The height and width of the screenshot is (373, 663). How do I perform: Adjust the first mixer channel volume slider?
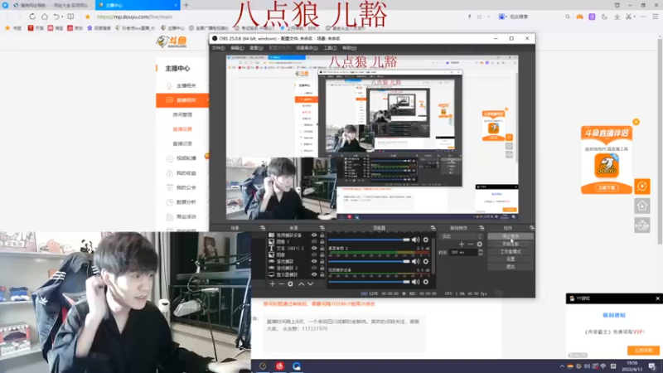[x=369, y=240]
